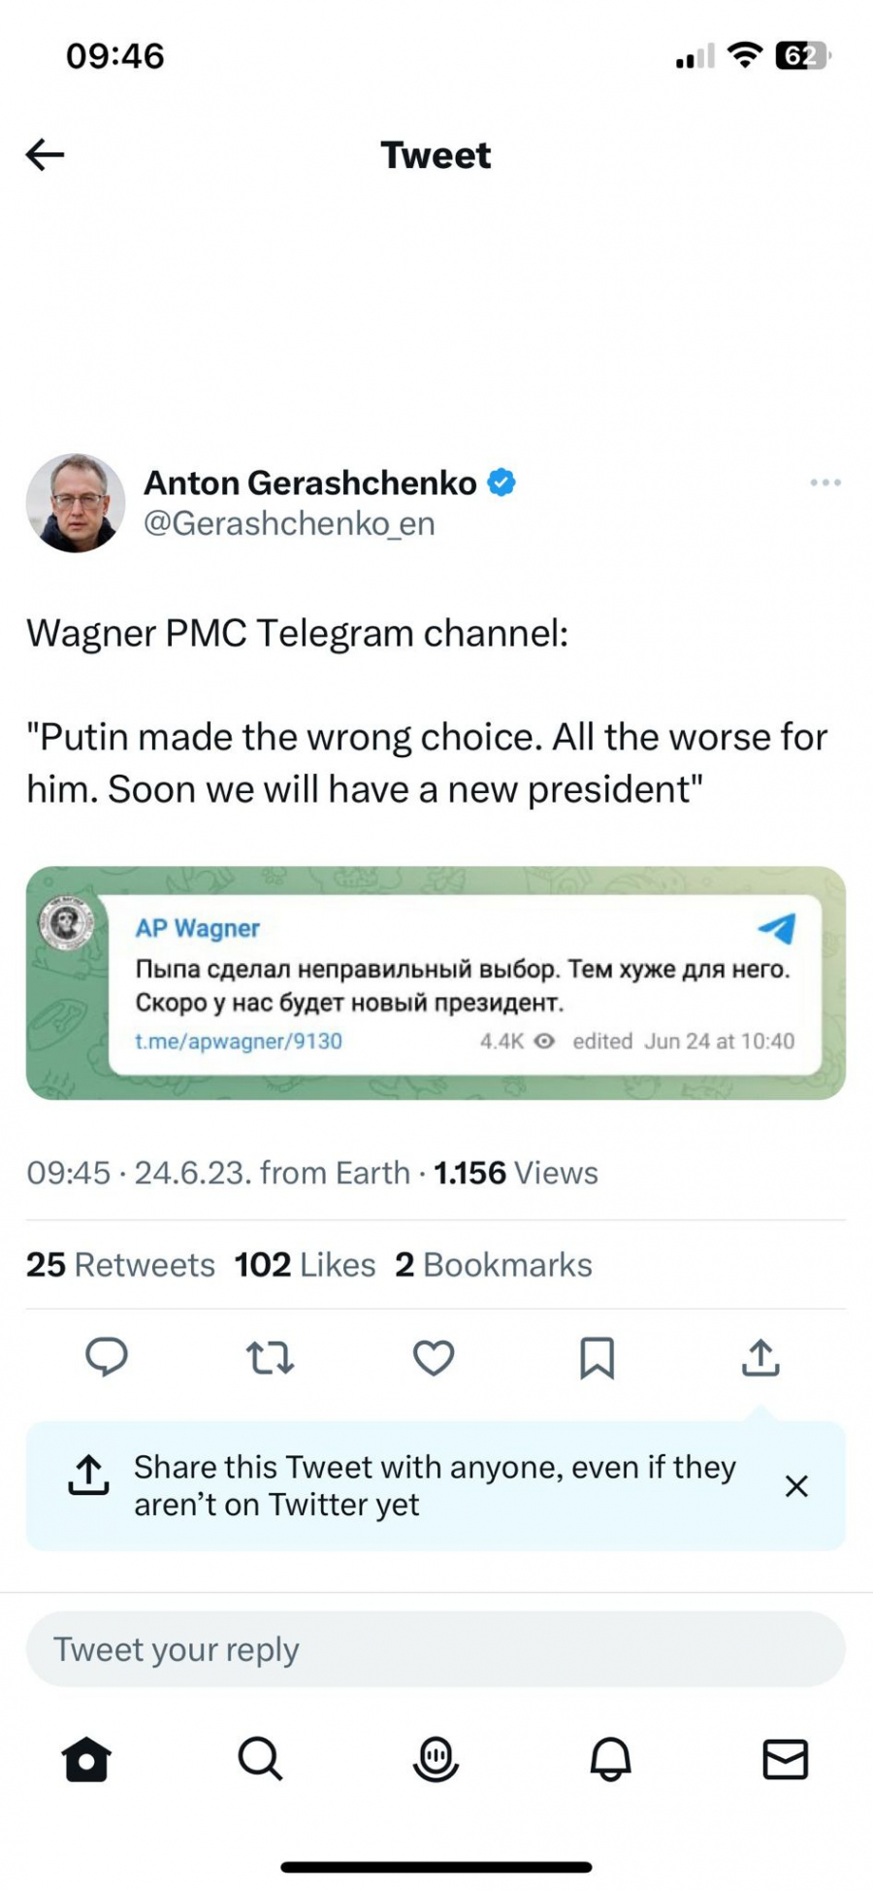
Task: Open Messages envelope tab
Action: coord(785,1758)
